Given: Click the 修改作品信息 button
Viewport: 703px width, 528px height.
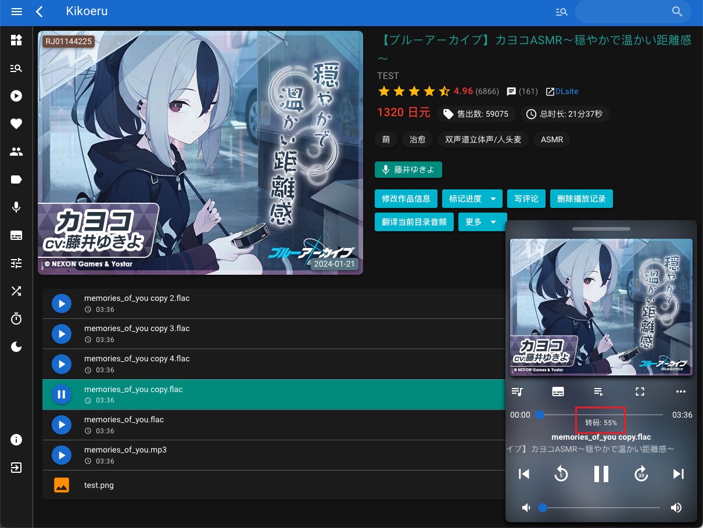Looking at the screenshot, I should pyautogui.click(x=406, y=199).
